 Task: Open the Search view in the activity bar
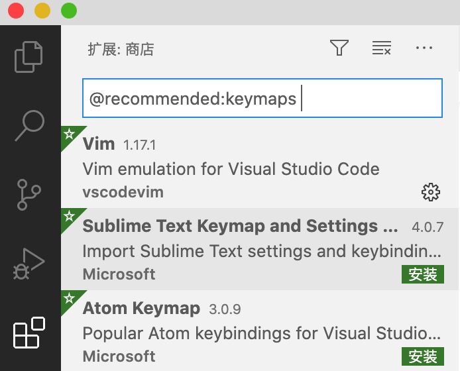(x=30, y=125)
